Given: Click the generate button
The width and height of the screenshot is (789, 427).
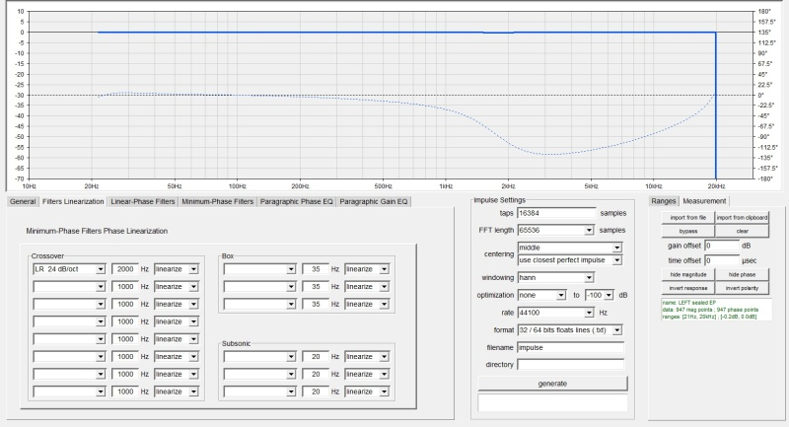Looking at the screenshot, I should pyautogui.click(x=551, y=383).
